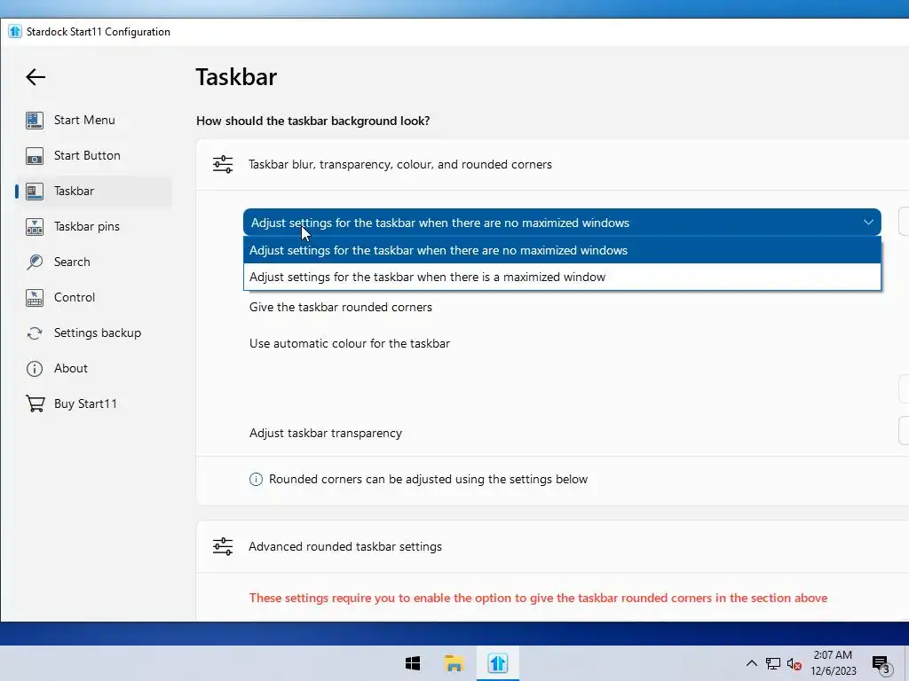
Task: Click sliders icon beside Taskbar blur section
Action: [223, 164]
